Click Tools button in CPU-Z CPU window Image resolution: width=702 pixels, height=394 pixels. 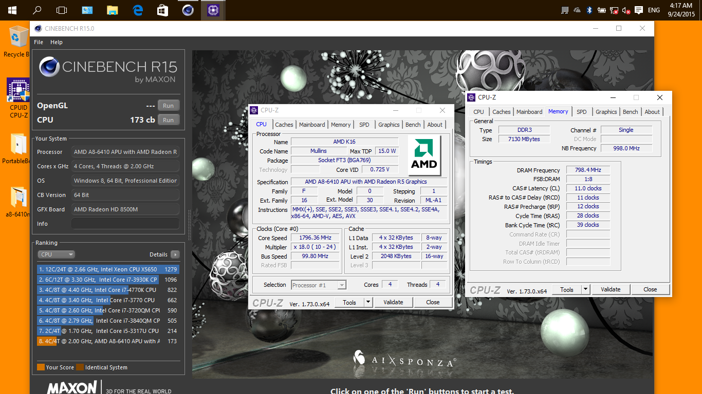tap(349, 302)
